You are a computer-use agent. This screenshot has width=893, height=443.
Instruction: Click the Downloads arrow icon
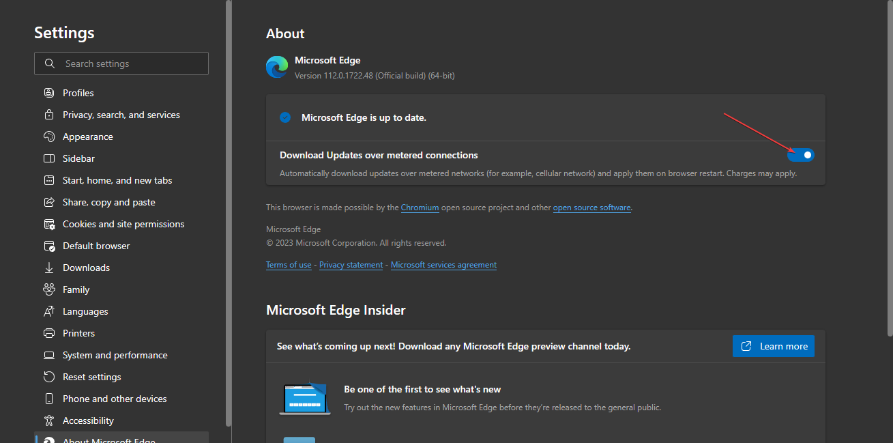tap(49, 268)
